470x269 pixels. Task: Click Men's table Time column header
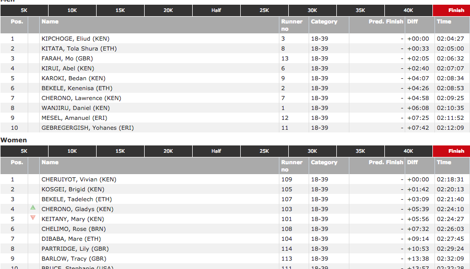tap(444, 22)
